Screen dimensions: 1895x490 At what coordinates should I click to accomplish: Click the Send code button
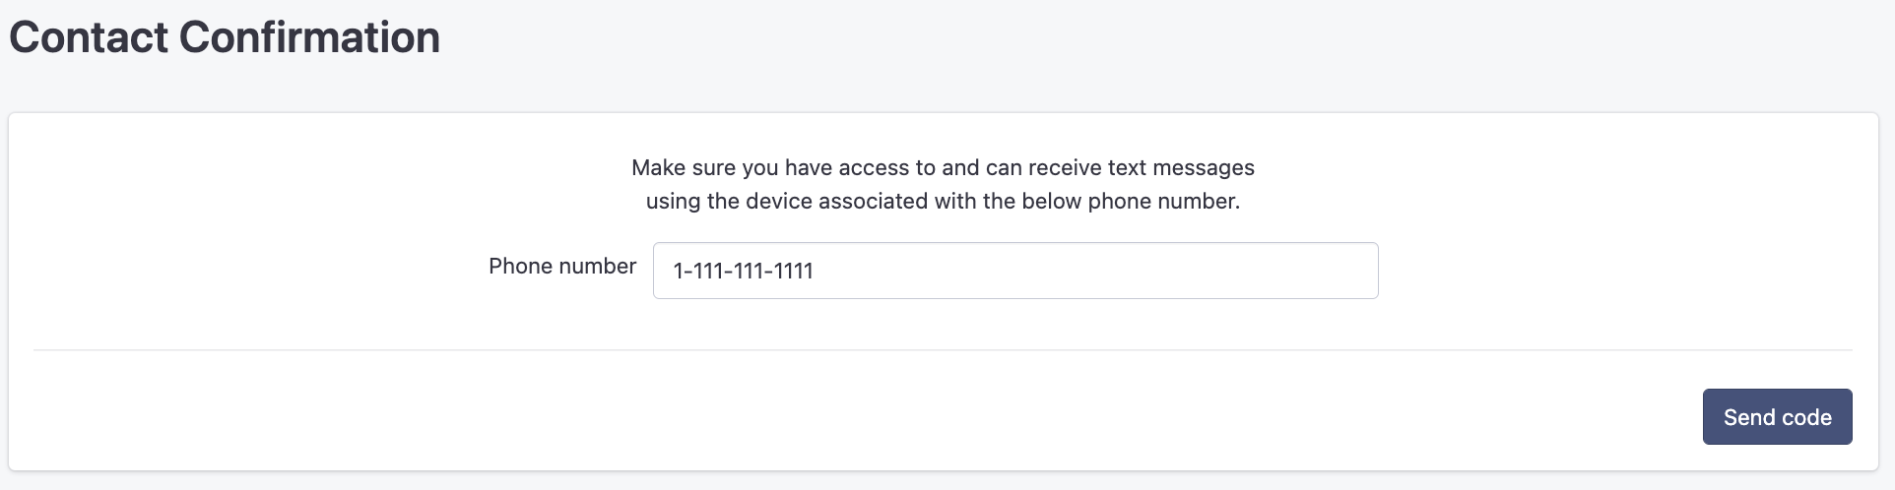coord(1777,416)
